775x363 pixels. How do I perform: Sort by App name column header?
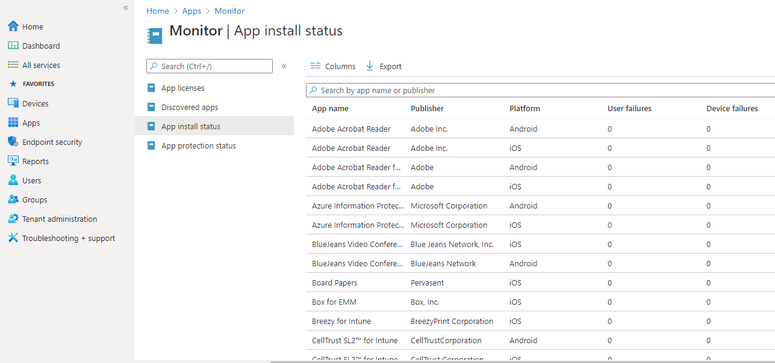click(x=330, y=109)
